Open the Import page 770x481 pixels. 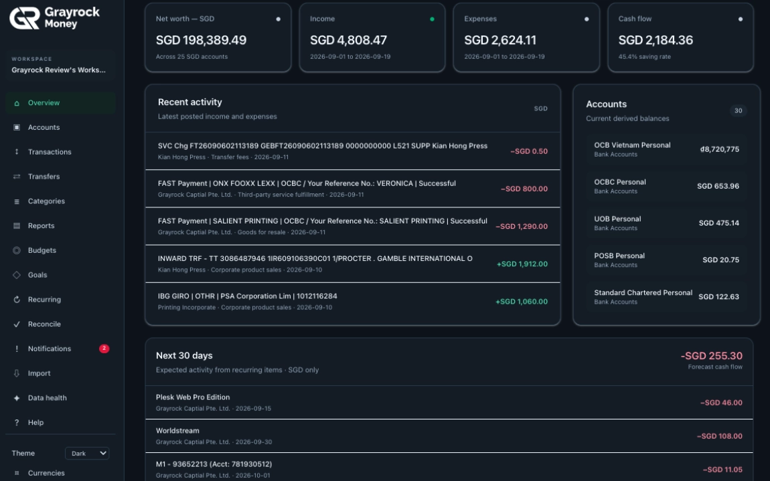[x=60, y=373]
